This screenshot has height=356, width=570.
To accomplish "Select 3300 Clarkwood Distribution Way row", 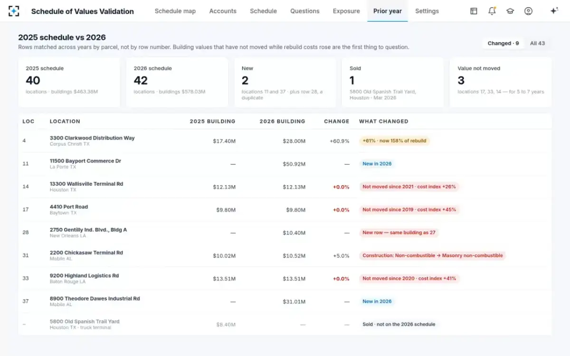I will [285, 141].
